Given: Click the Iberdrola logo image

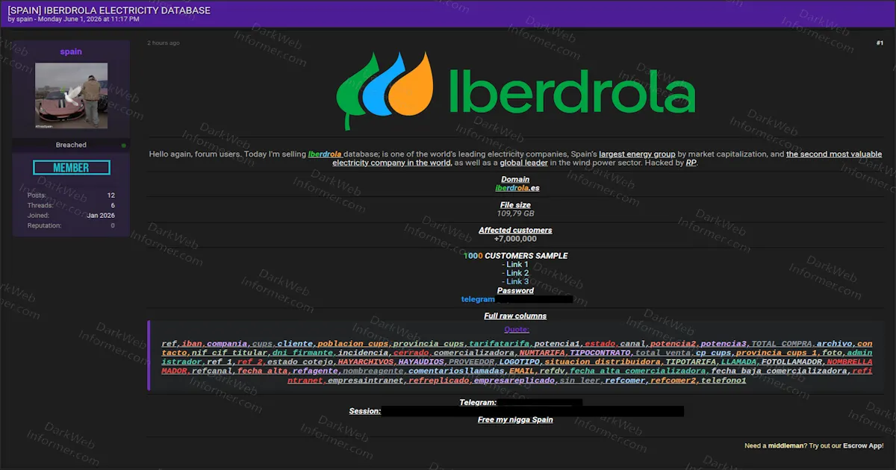Looking at the screenshot, I should (x=515, y=91).
